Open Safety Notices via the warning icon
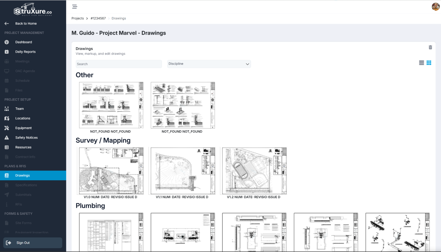Screen dimensions: 441x252 tap(7, 138)
